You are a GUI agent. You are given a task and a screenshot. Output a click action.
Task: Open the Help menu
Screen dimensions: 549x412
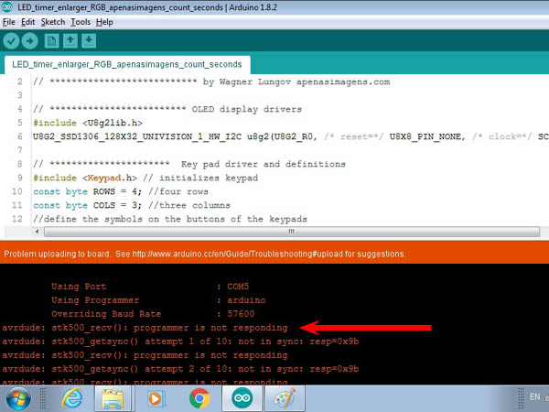(104, 21)
